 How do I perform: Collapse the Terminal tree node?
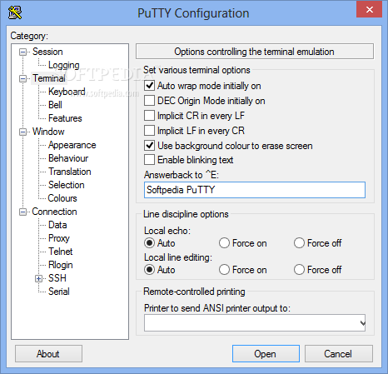(22, 78)
